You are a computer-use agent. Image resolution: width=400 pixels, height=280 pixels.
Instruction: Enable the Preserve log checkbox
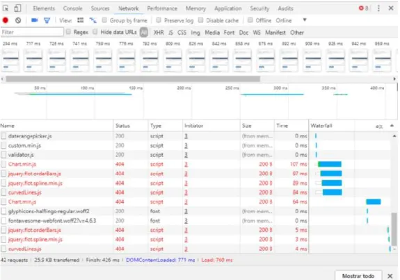159,20
